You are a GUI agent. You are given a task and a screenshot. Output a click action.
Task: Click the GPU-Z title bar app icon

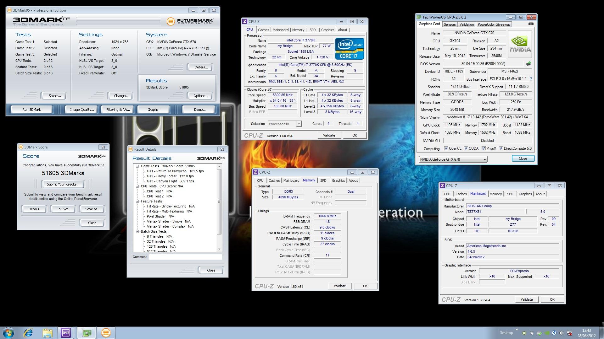pyautogui.click(x=419, y=17)
